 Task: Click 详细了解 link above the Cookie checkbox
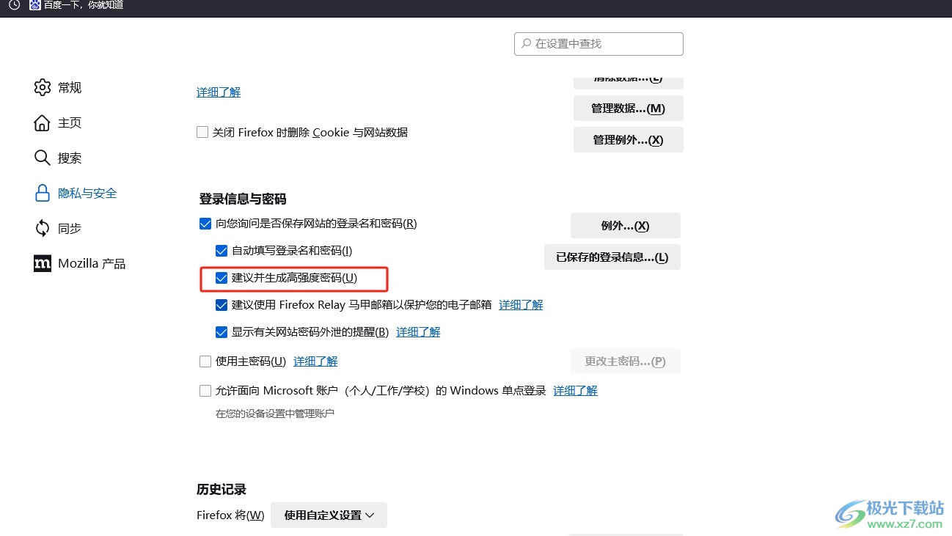(x=219, y=92)
